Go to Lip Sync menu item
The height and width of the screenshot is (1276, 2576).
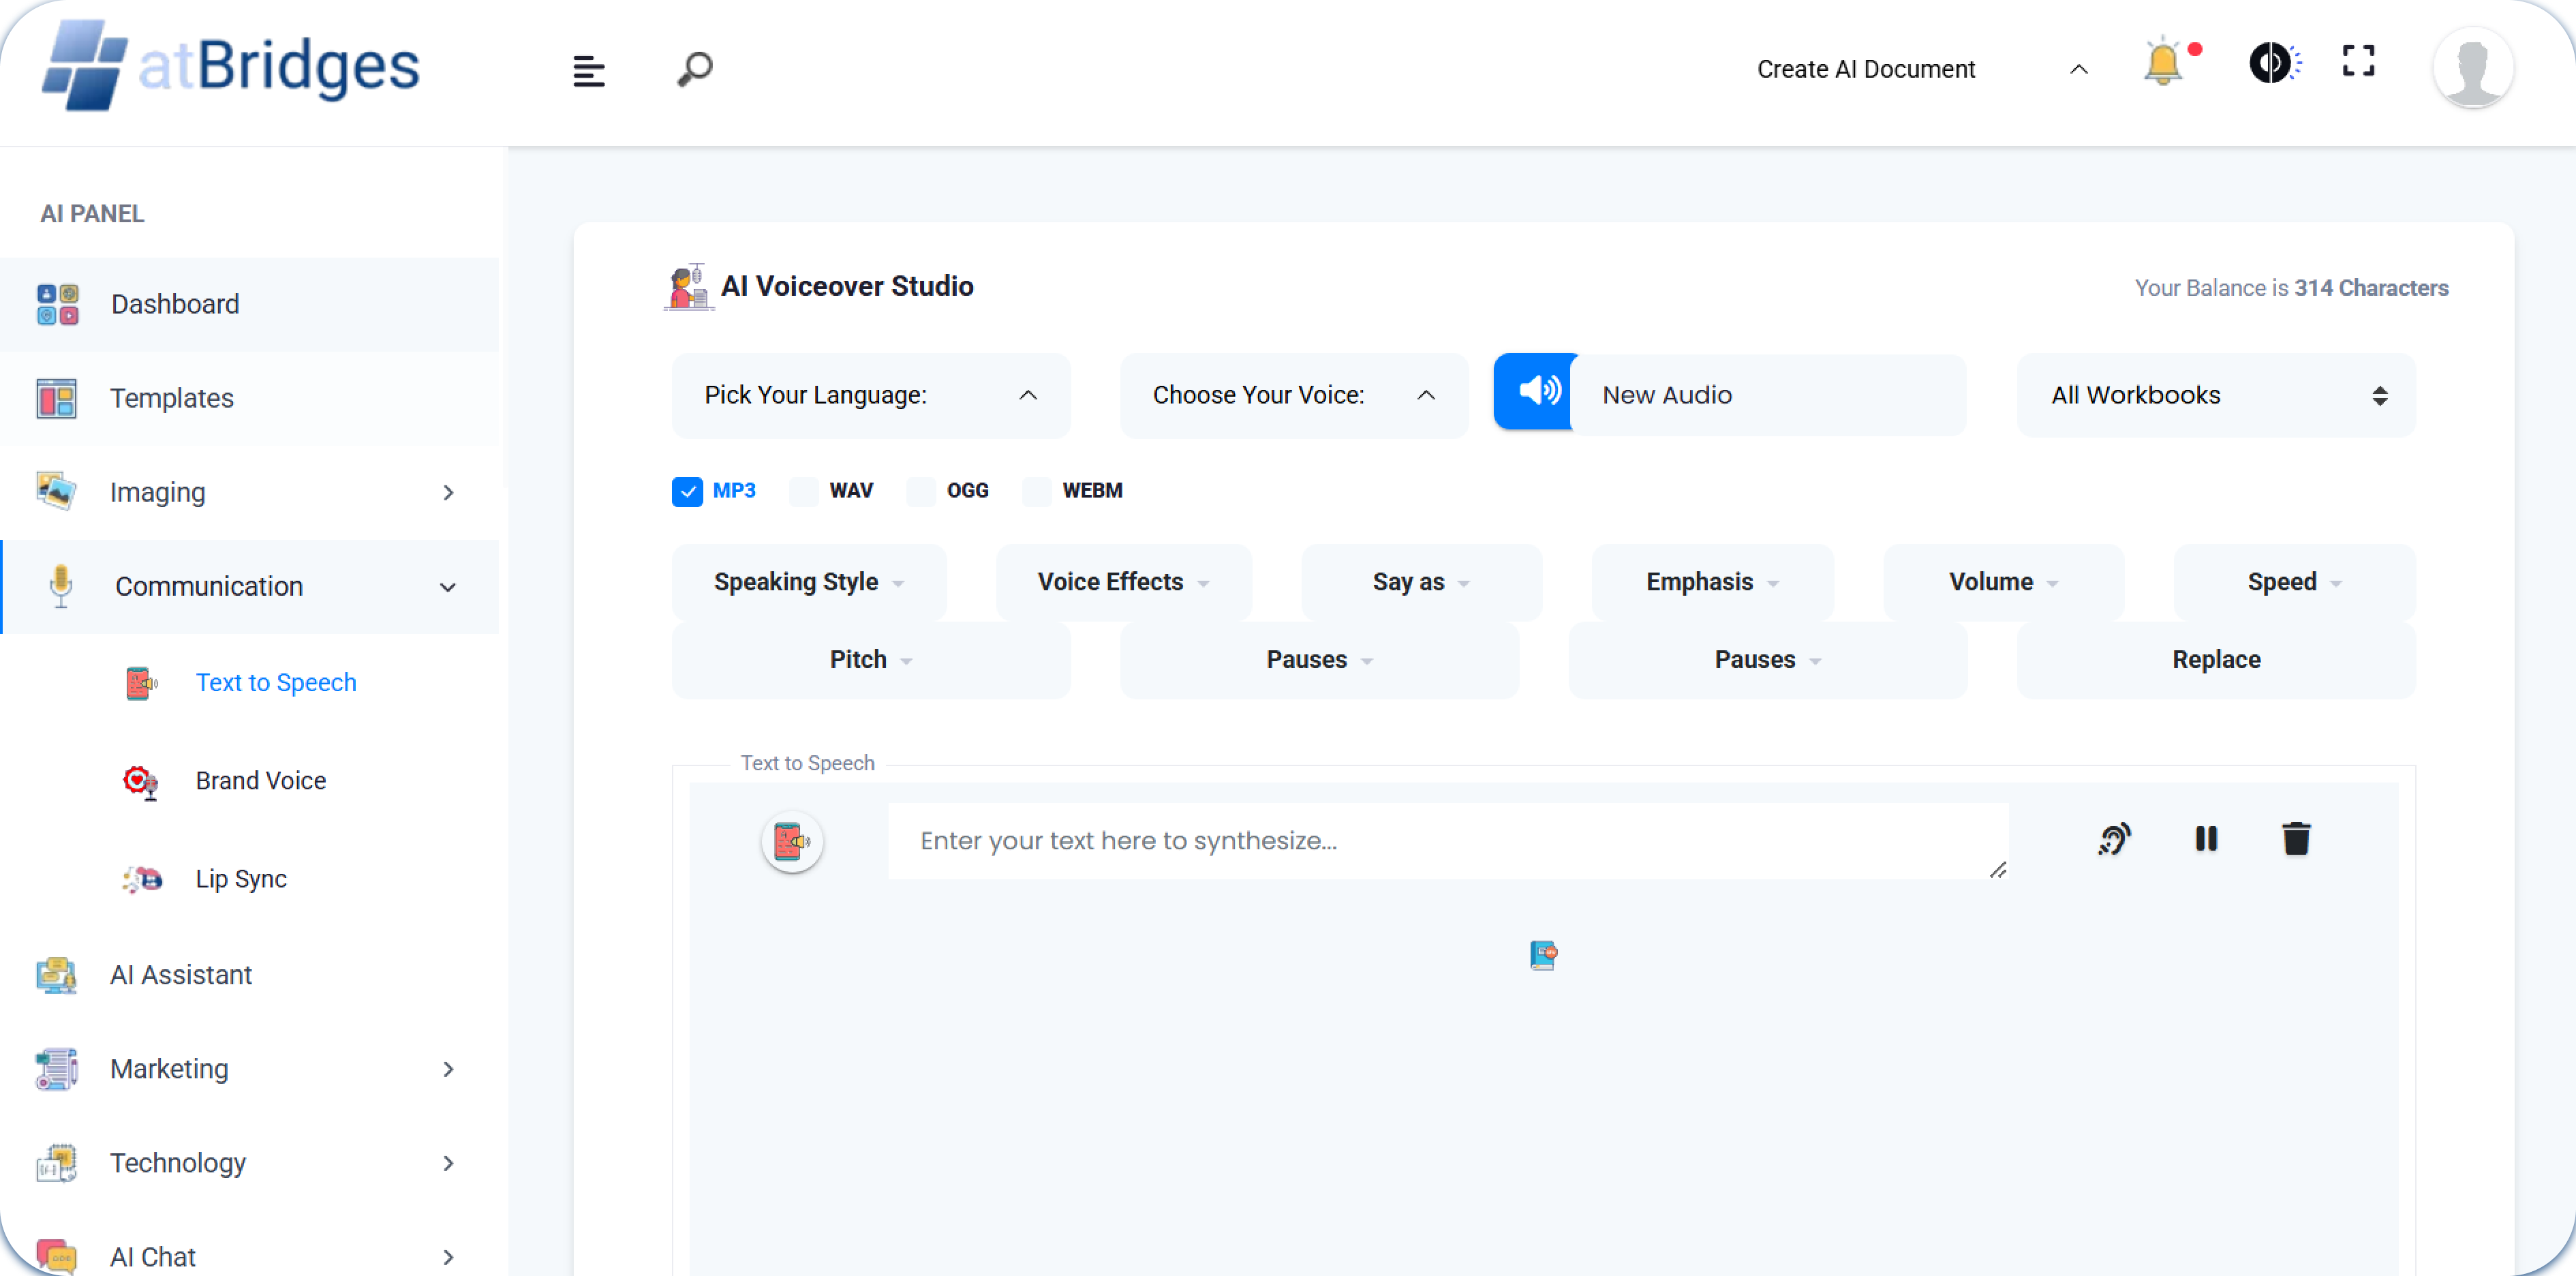tap(241, 878)
